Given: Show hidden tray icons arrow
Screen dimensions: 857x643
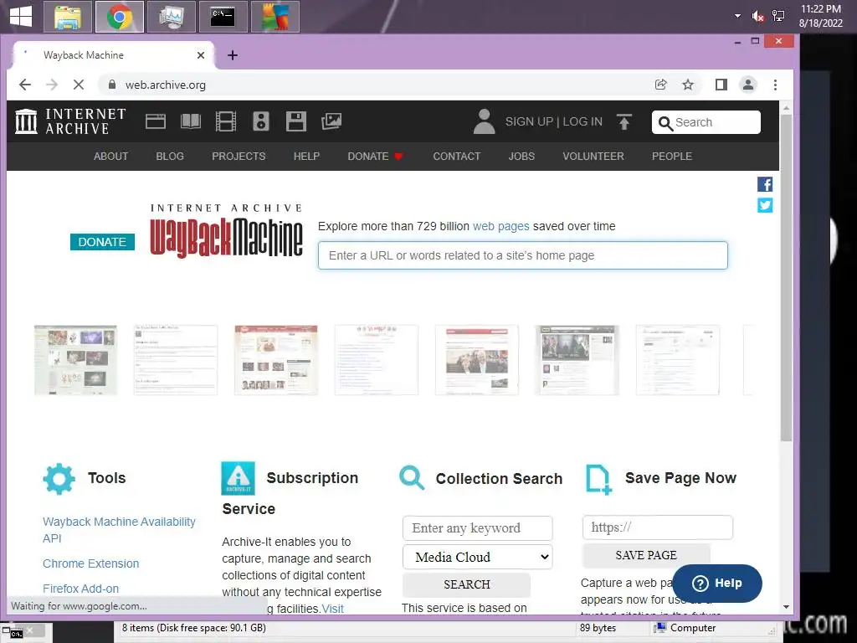Looking at the screenshot, I should click(738, 16).
